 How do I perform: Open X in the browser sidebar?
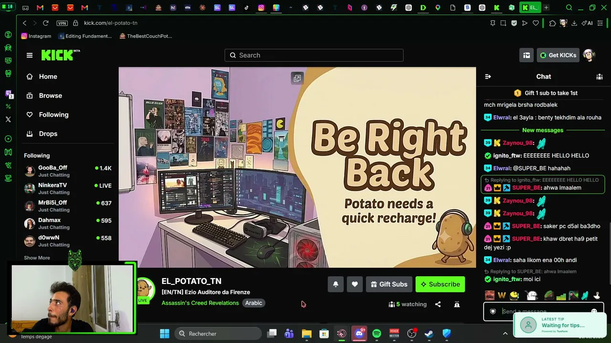(8, 119)
